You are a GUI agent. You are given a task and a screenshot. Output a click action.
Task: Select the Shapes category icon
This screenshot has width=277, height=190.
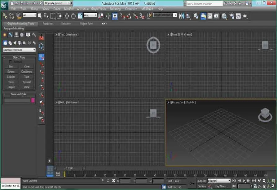10,43
